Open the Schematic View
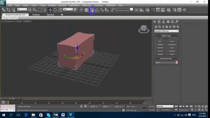Viewport: 210px width, 118px height. (163, 10)
